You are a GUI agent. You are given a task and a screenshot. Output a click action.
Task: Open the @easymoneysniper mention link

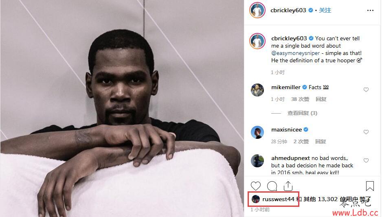coord(295,53)
